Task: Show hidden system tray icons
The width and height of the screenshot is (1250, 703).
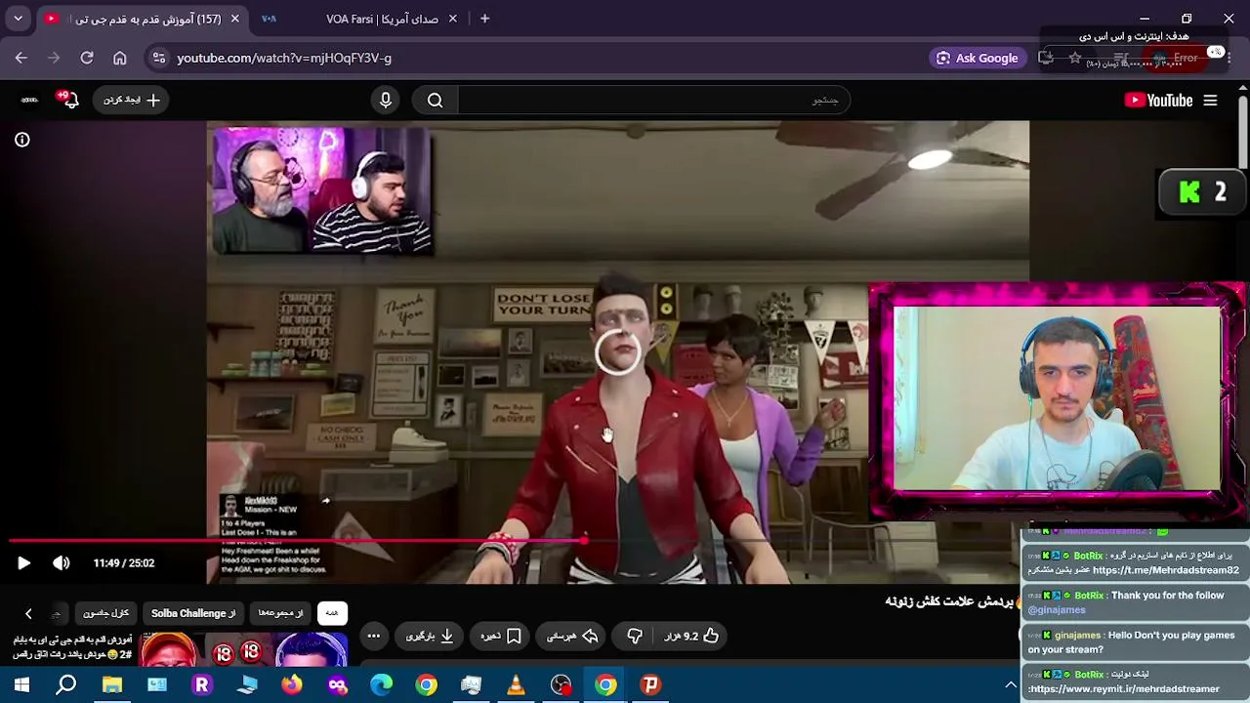Action: tap(1011, 684)
